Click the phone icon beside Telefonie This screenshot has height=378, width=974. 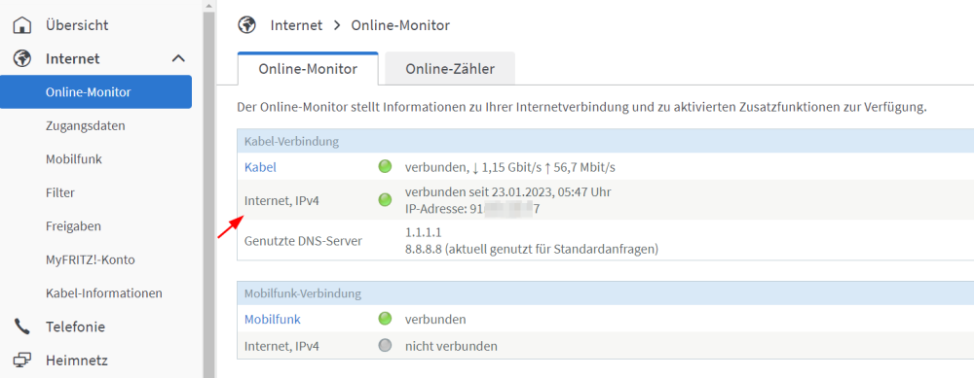pos(22,326)
